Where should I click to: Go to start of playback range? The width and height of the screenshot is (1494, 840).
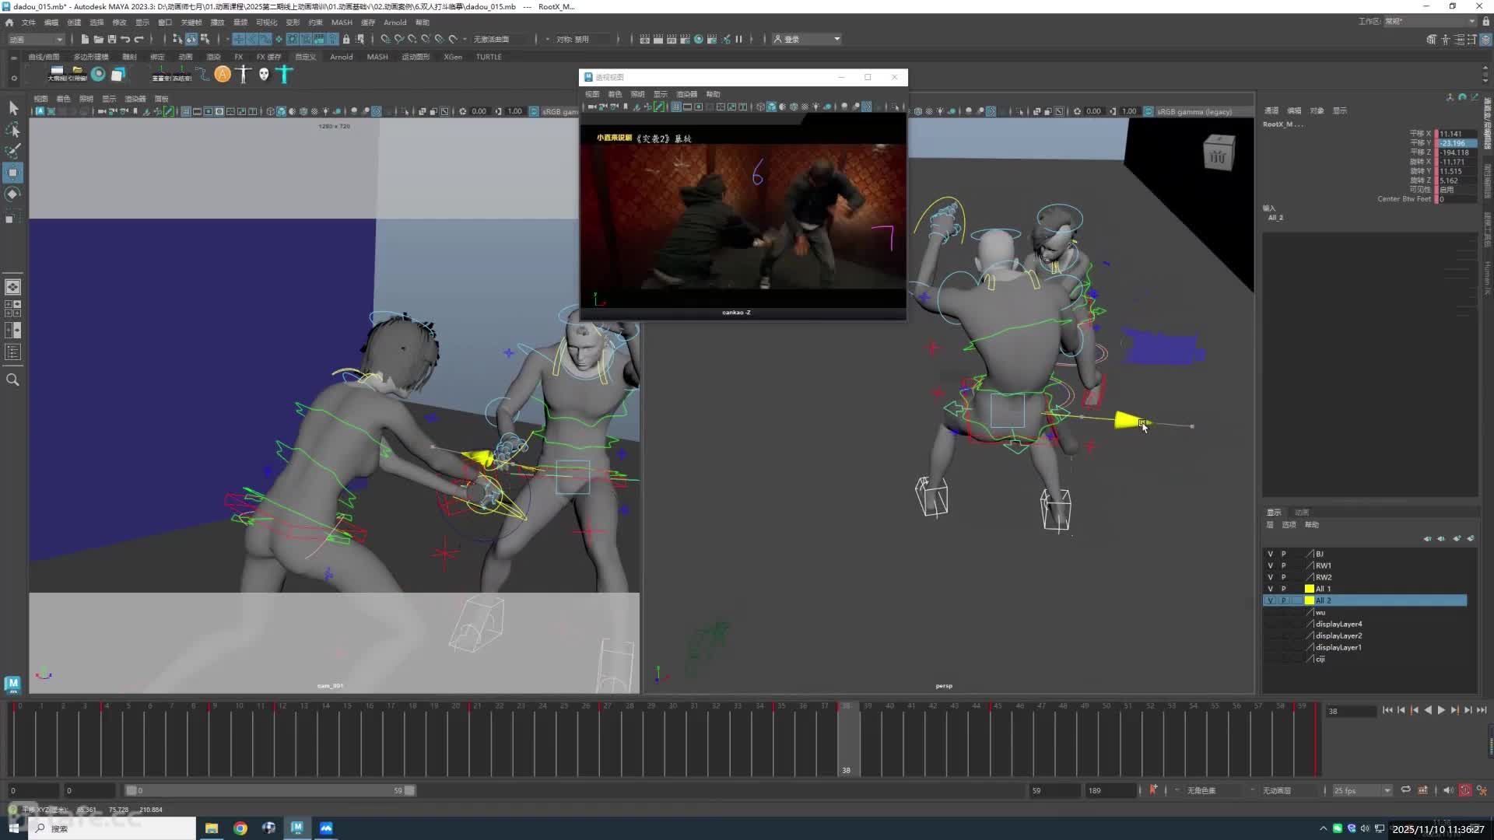(x=1387, y=710)
